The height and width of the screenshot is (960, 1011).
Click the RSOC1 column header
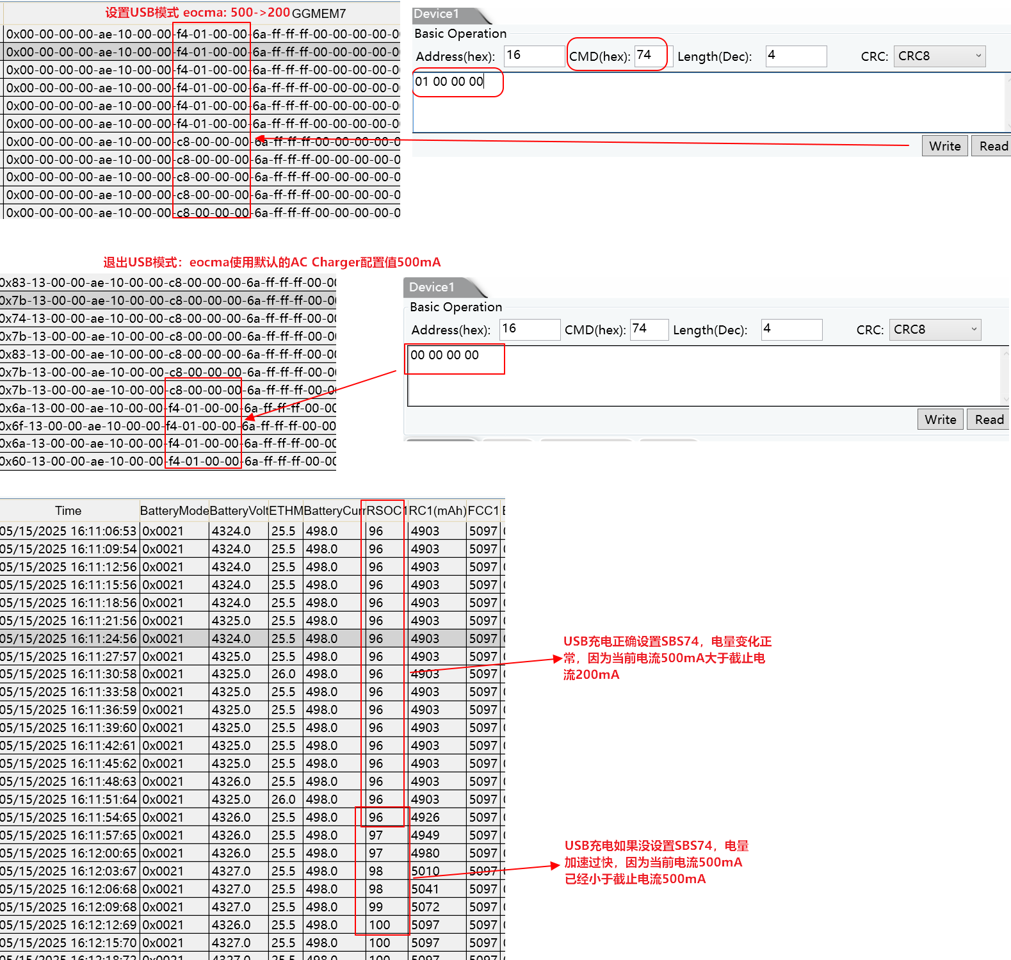385,510
